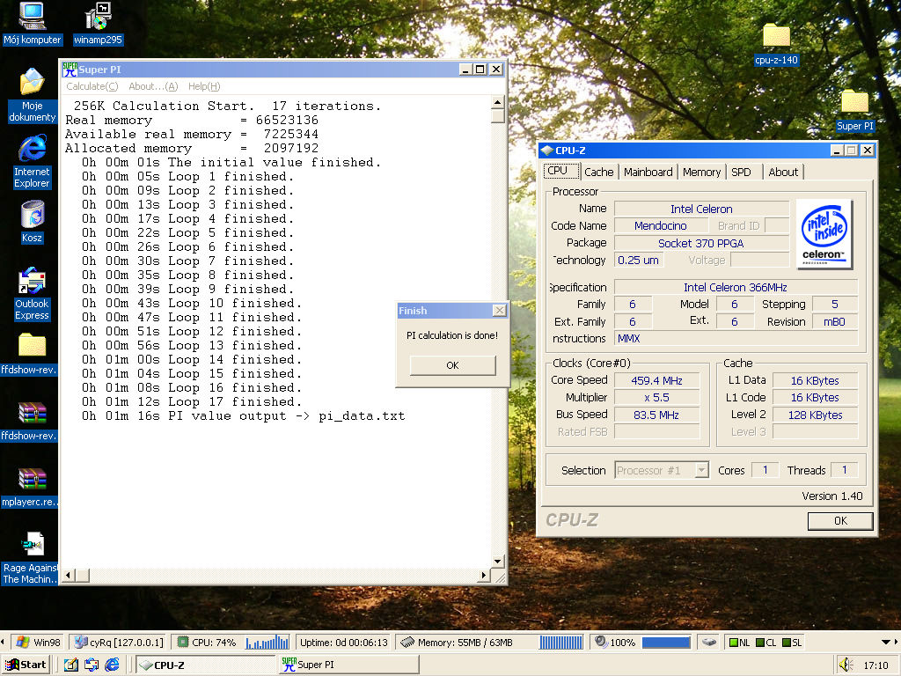This screenshot has height=676, width=901.
Task: Click the CPU usage history graph
Action: 267,642
